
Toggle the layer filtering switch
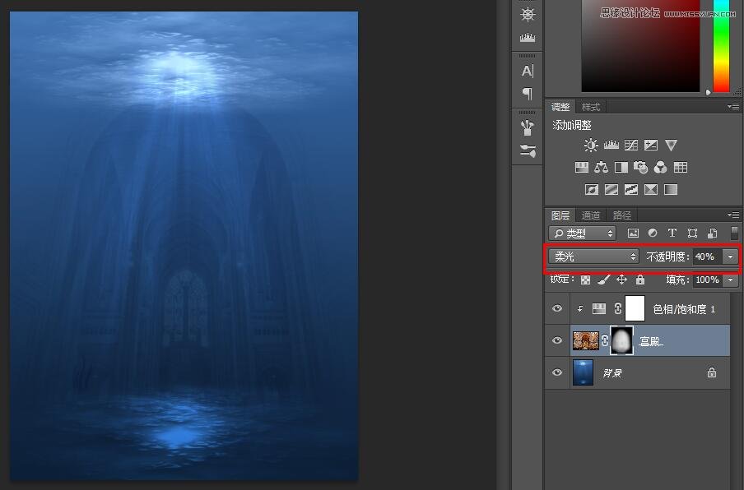734,233
